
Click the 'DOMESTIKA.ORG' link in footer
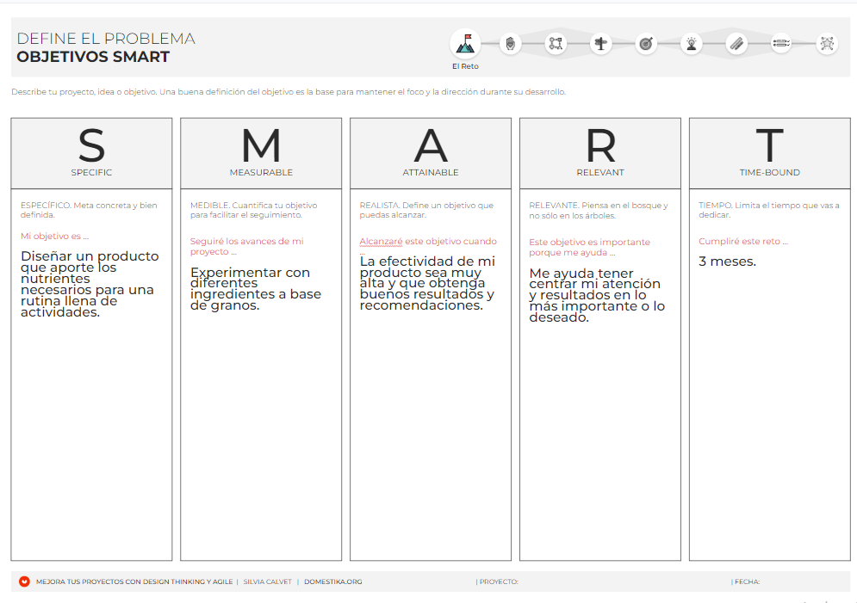tap(332, 581)
